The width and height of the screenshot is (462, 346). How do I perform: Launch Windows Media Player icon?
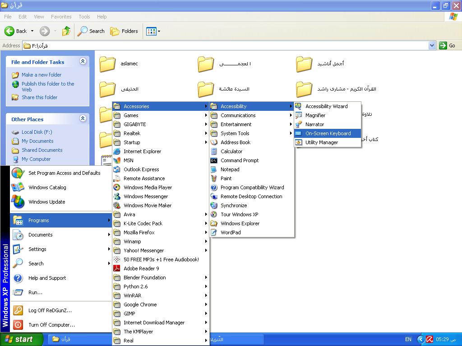tap(117, 187)
